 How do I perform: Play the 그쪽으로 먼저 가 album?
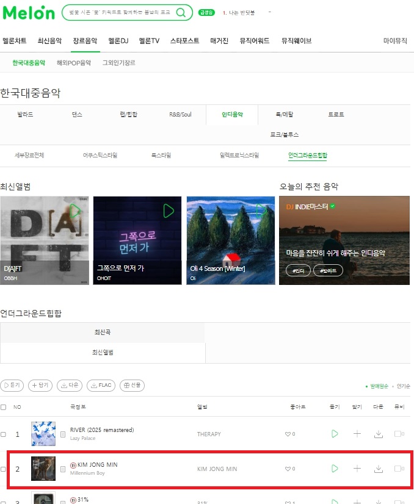click(169, 211)
